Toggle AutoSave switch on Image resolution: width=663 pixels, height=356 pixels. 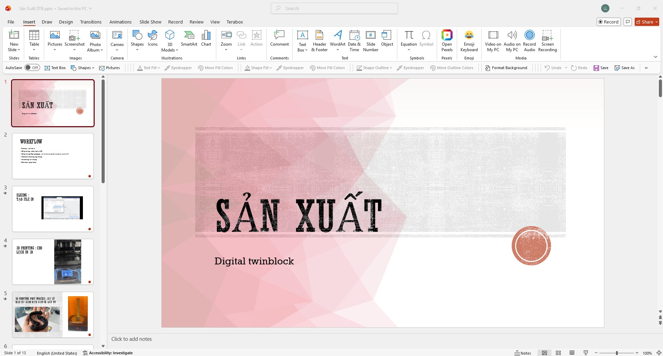point(32,68)
